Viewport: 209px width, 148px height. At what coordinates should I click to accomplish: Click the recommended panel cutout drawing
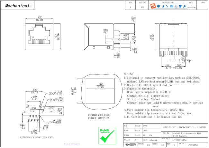(99, 93)
